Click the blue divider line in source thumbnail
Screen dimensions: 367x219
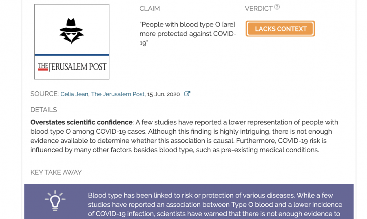coord(72,55)
